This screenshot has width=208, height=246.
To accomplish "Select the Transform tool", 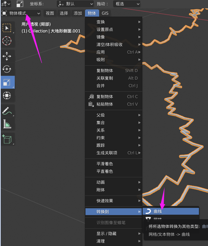I will (x=7, y=95).
